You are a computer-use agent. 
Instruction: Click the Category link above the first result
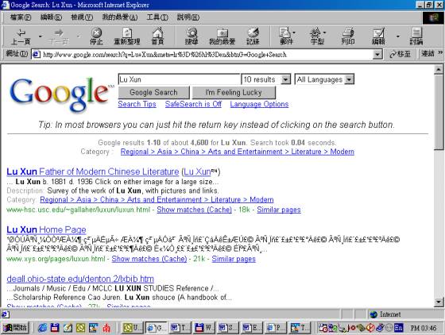238,152
